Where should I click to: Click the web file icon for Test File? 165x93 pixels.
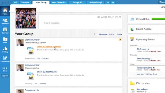pyautogui.click(x=31, y=76)
